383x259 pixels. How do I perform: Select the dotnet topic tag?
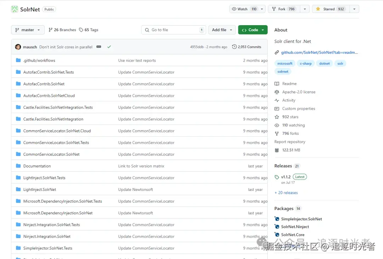pos(324,63)
